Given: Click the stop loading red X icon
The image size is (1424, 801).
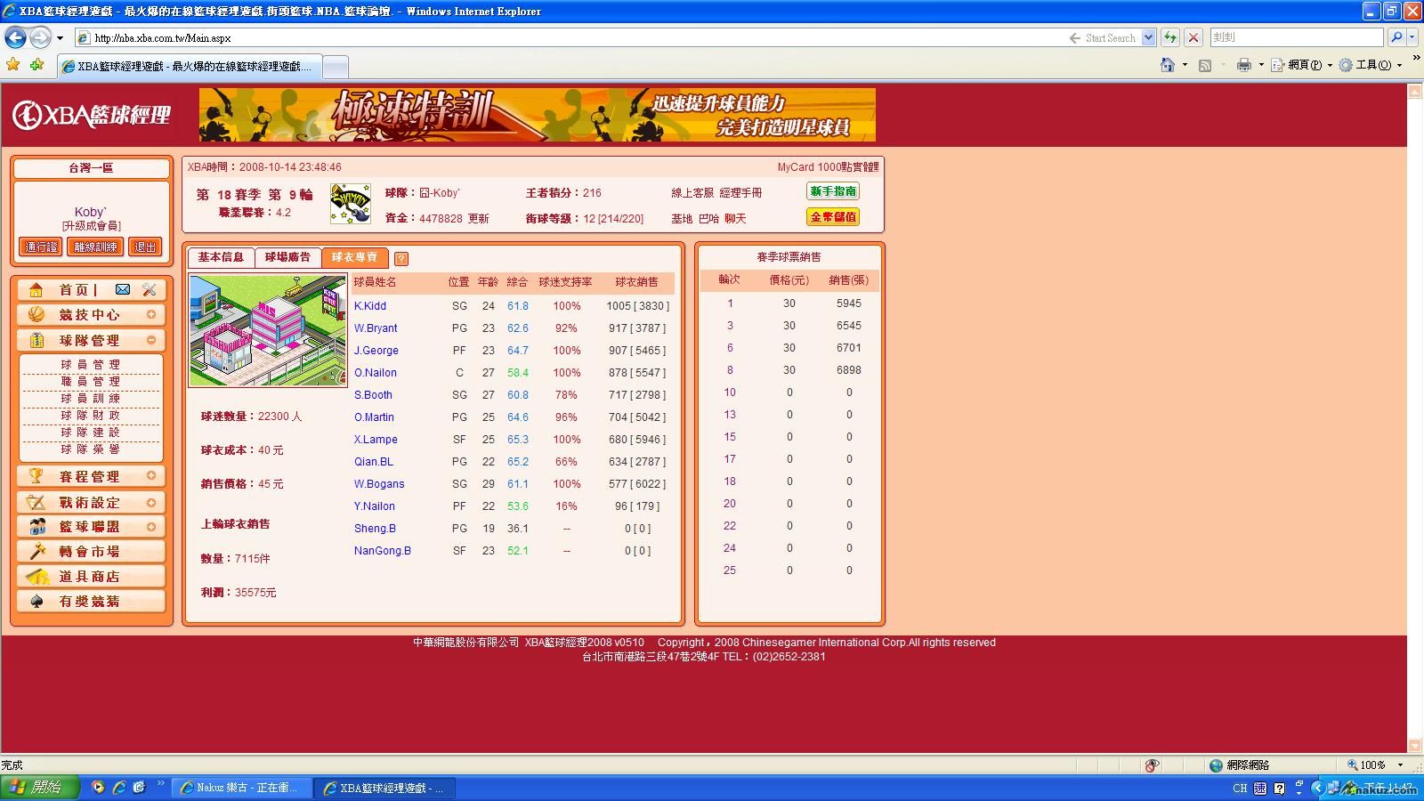Looking at the screenshot, I should click(x=1193, y=37).
